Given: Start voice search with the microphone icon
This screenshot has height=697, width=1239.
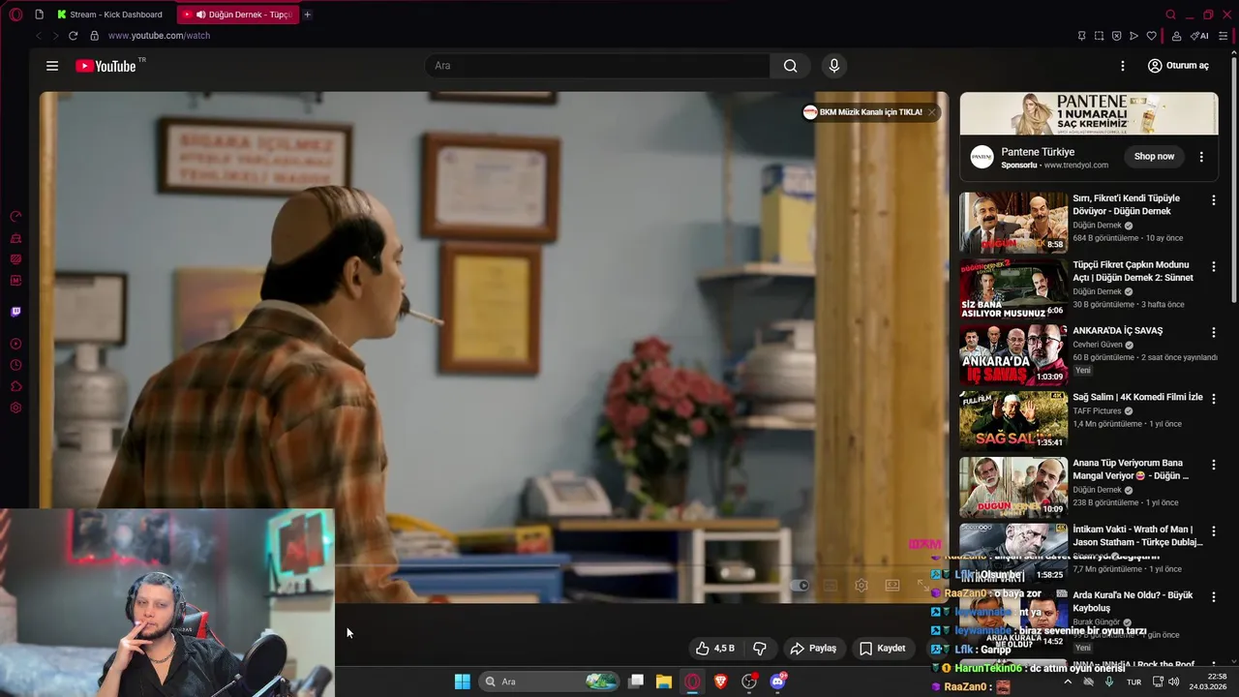Looking at the screenshot, I should (834, 66).
